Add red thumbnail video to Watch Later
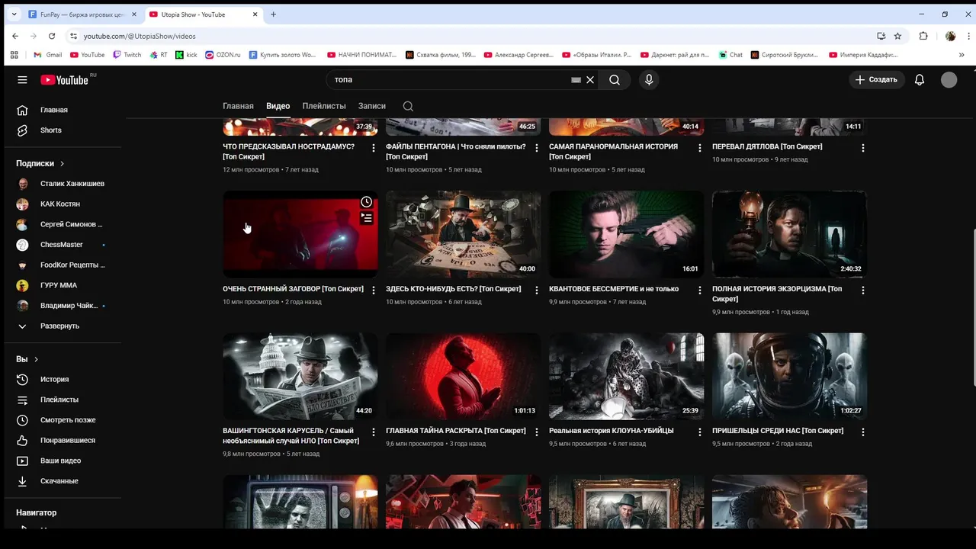 pyautogui.click(x=367, y=202)
